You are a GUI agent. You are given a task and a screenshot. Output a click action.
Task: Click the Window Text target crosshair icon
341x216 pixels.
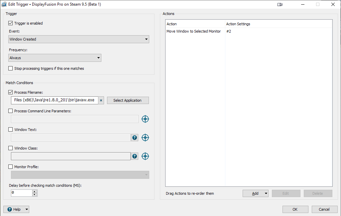point(145,138)
